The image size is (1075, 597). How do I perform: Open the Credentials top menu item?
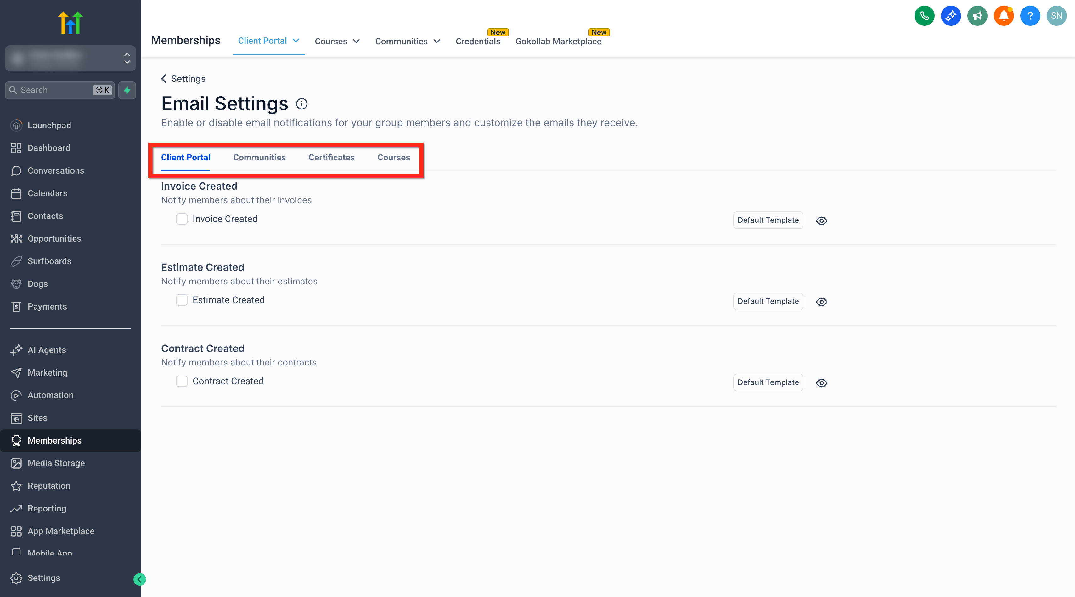pos(477,41)
